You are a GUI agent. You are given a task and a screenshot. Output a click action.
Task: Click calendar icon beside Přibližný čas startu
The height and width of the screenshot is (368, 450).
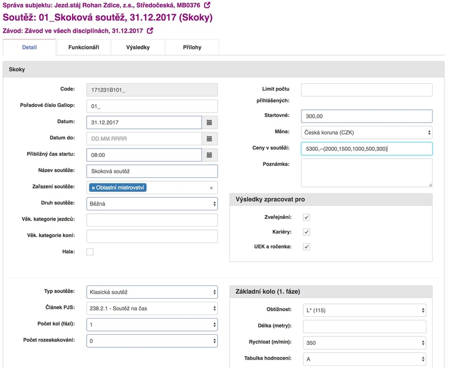(x=210, y=155)
